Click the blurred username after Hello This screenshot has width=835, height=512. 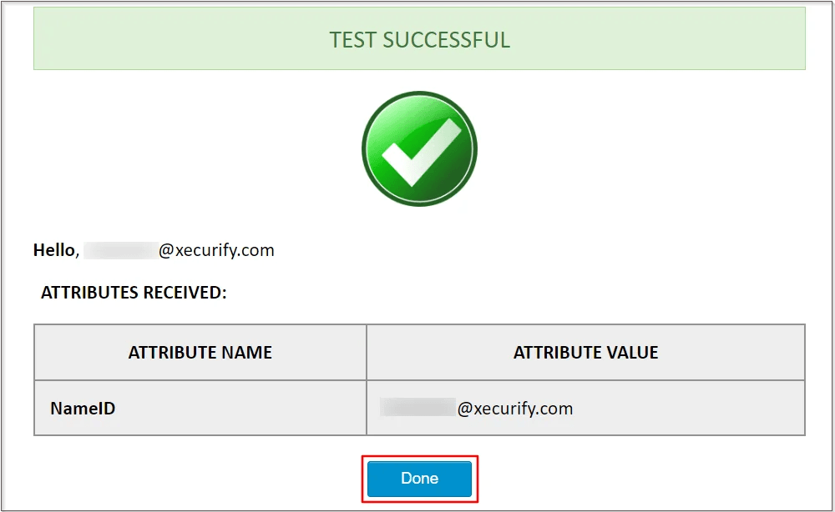[121, 250]
